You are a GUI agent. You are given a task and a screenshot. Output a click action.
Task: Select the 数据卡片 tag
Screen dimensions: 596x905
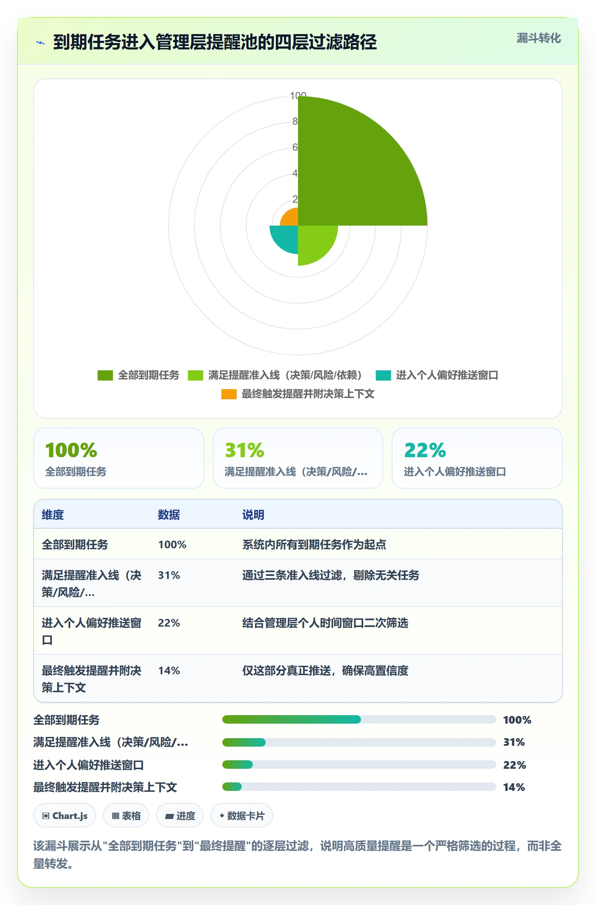click(x=242, y=816)
